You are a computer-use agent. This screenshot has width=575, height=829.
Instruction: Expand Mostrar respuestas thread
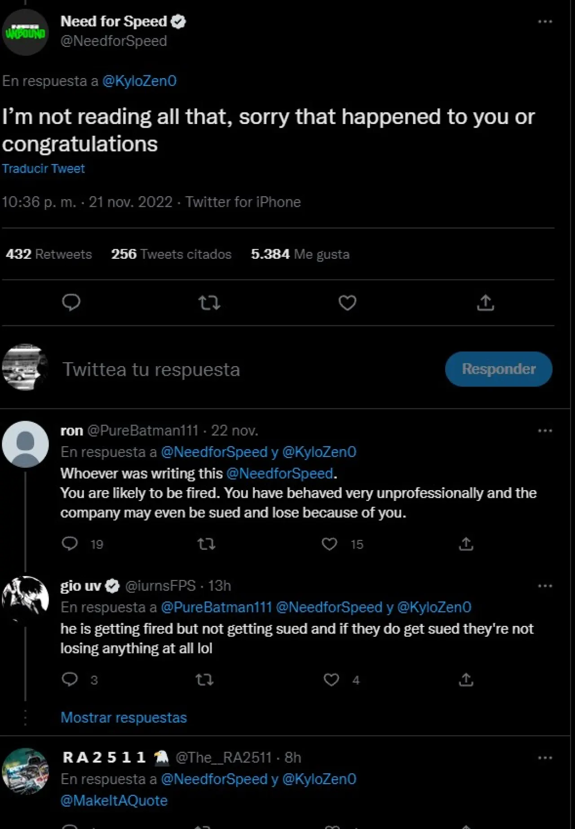tap(124, 718)
